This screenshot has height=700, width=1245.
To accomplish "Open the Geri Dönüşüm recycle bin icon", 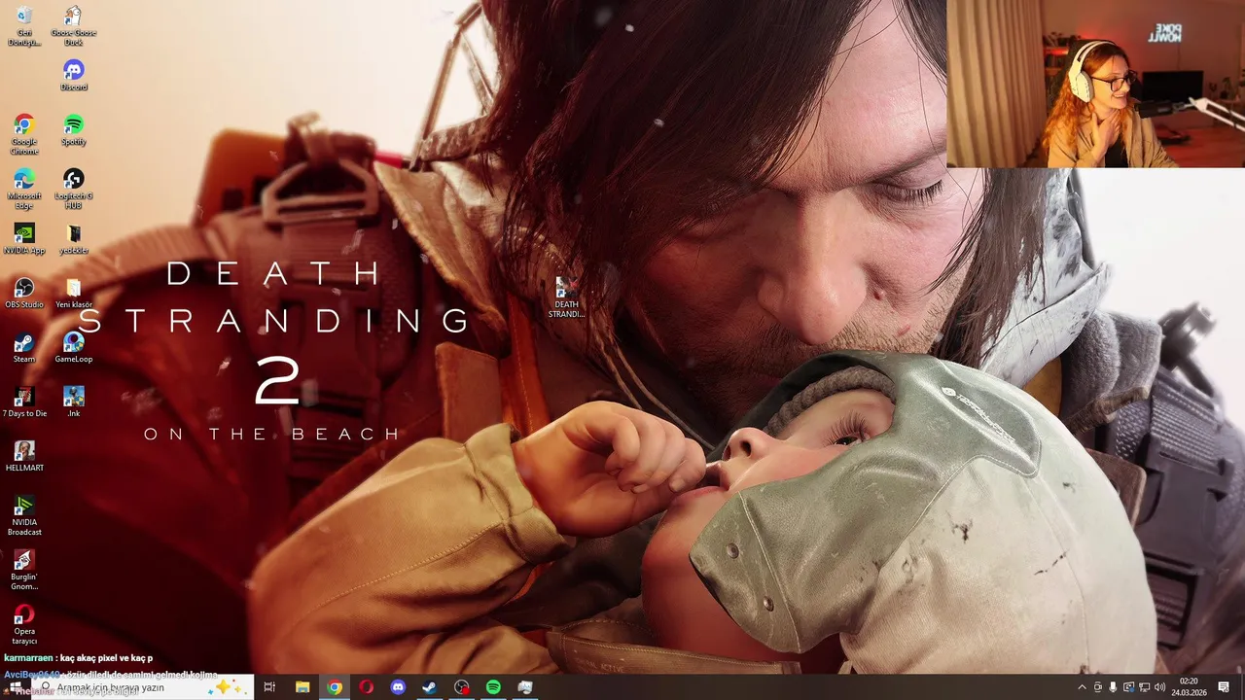I will [24, 26].
